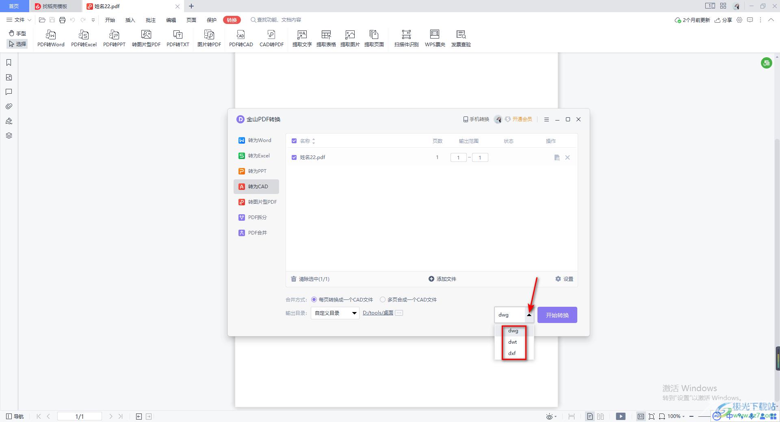Select the 手型 hand tool
Screen dimensions: 780x422
pyautogui.click(x=17, y=33)
